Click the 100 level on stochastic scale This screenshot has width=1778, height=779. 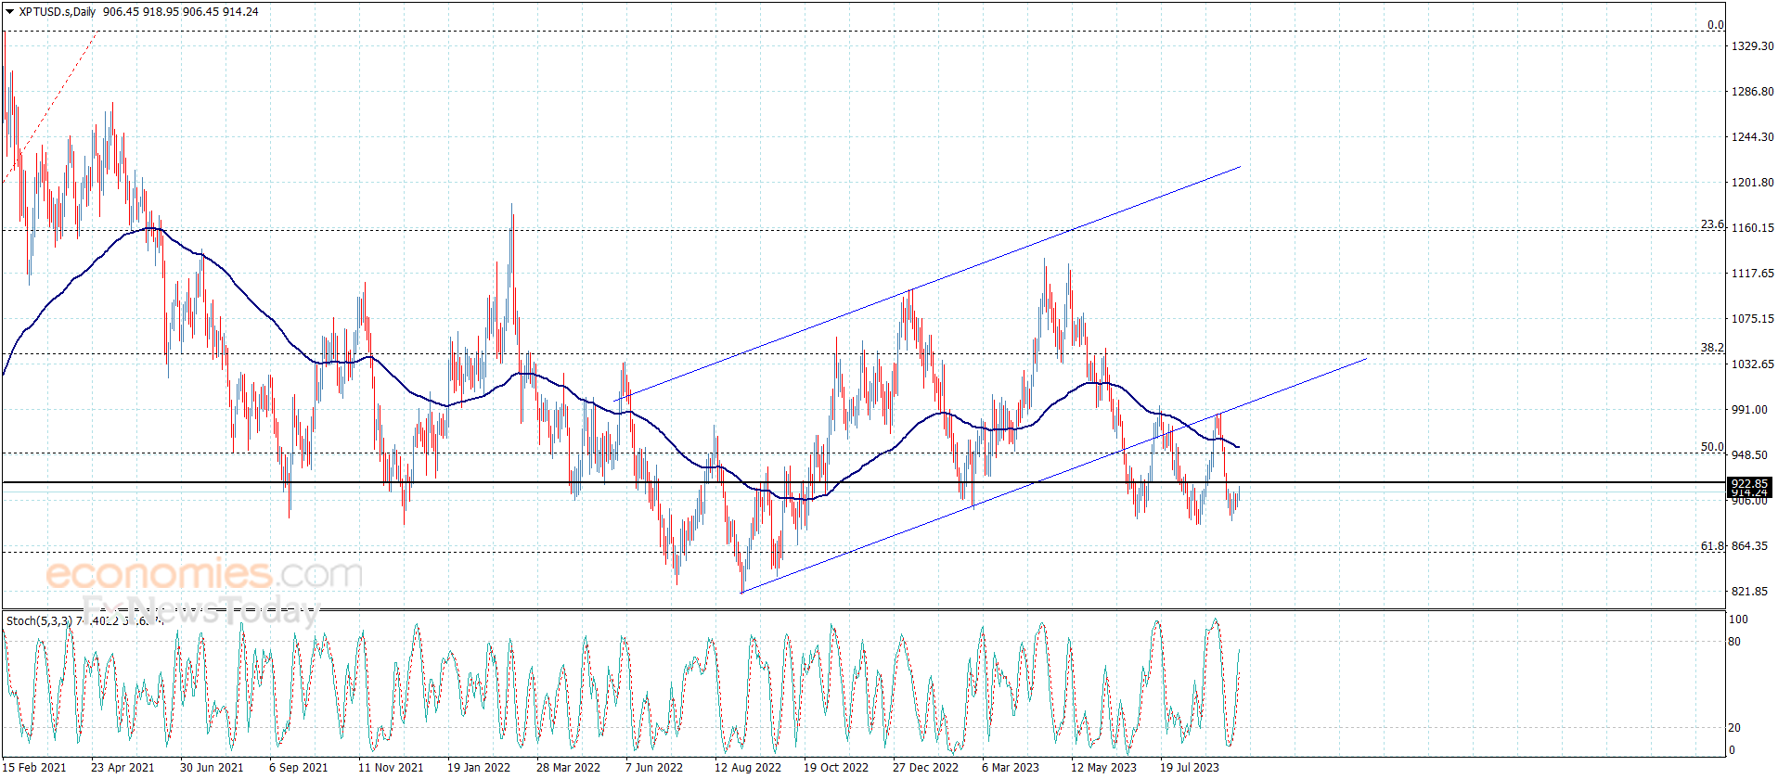[x=1738, y=619]
